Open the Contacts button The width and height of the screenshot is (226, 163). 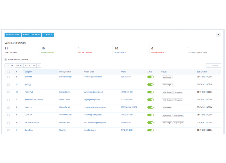(x=48, y=35)
